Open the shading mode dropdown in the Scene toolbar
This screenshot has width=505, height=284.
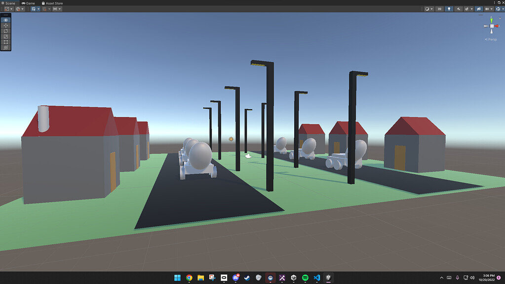click(x=431, y=9)
